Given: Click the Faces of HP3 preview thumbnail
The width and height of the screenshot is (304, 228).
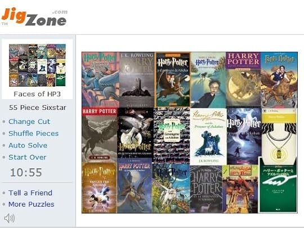Looking at the screenshot, I should point(37,65).
